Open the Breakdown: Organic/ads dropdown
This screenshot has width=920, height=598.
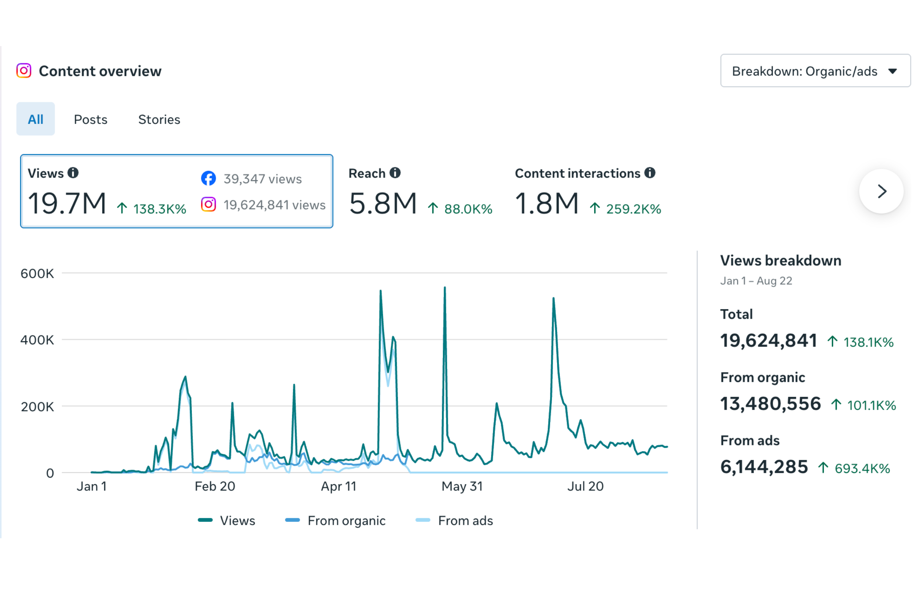815,71
